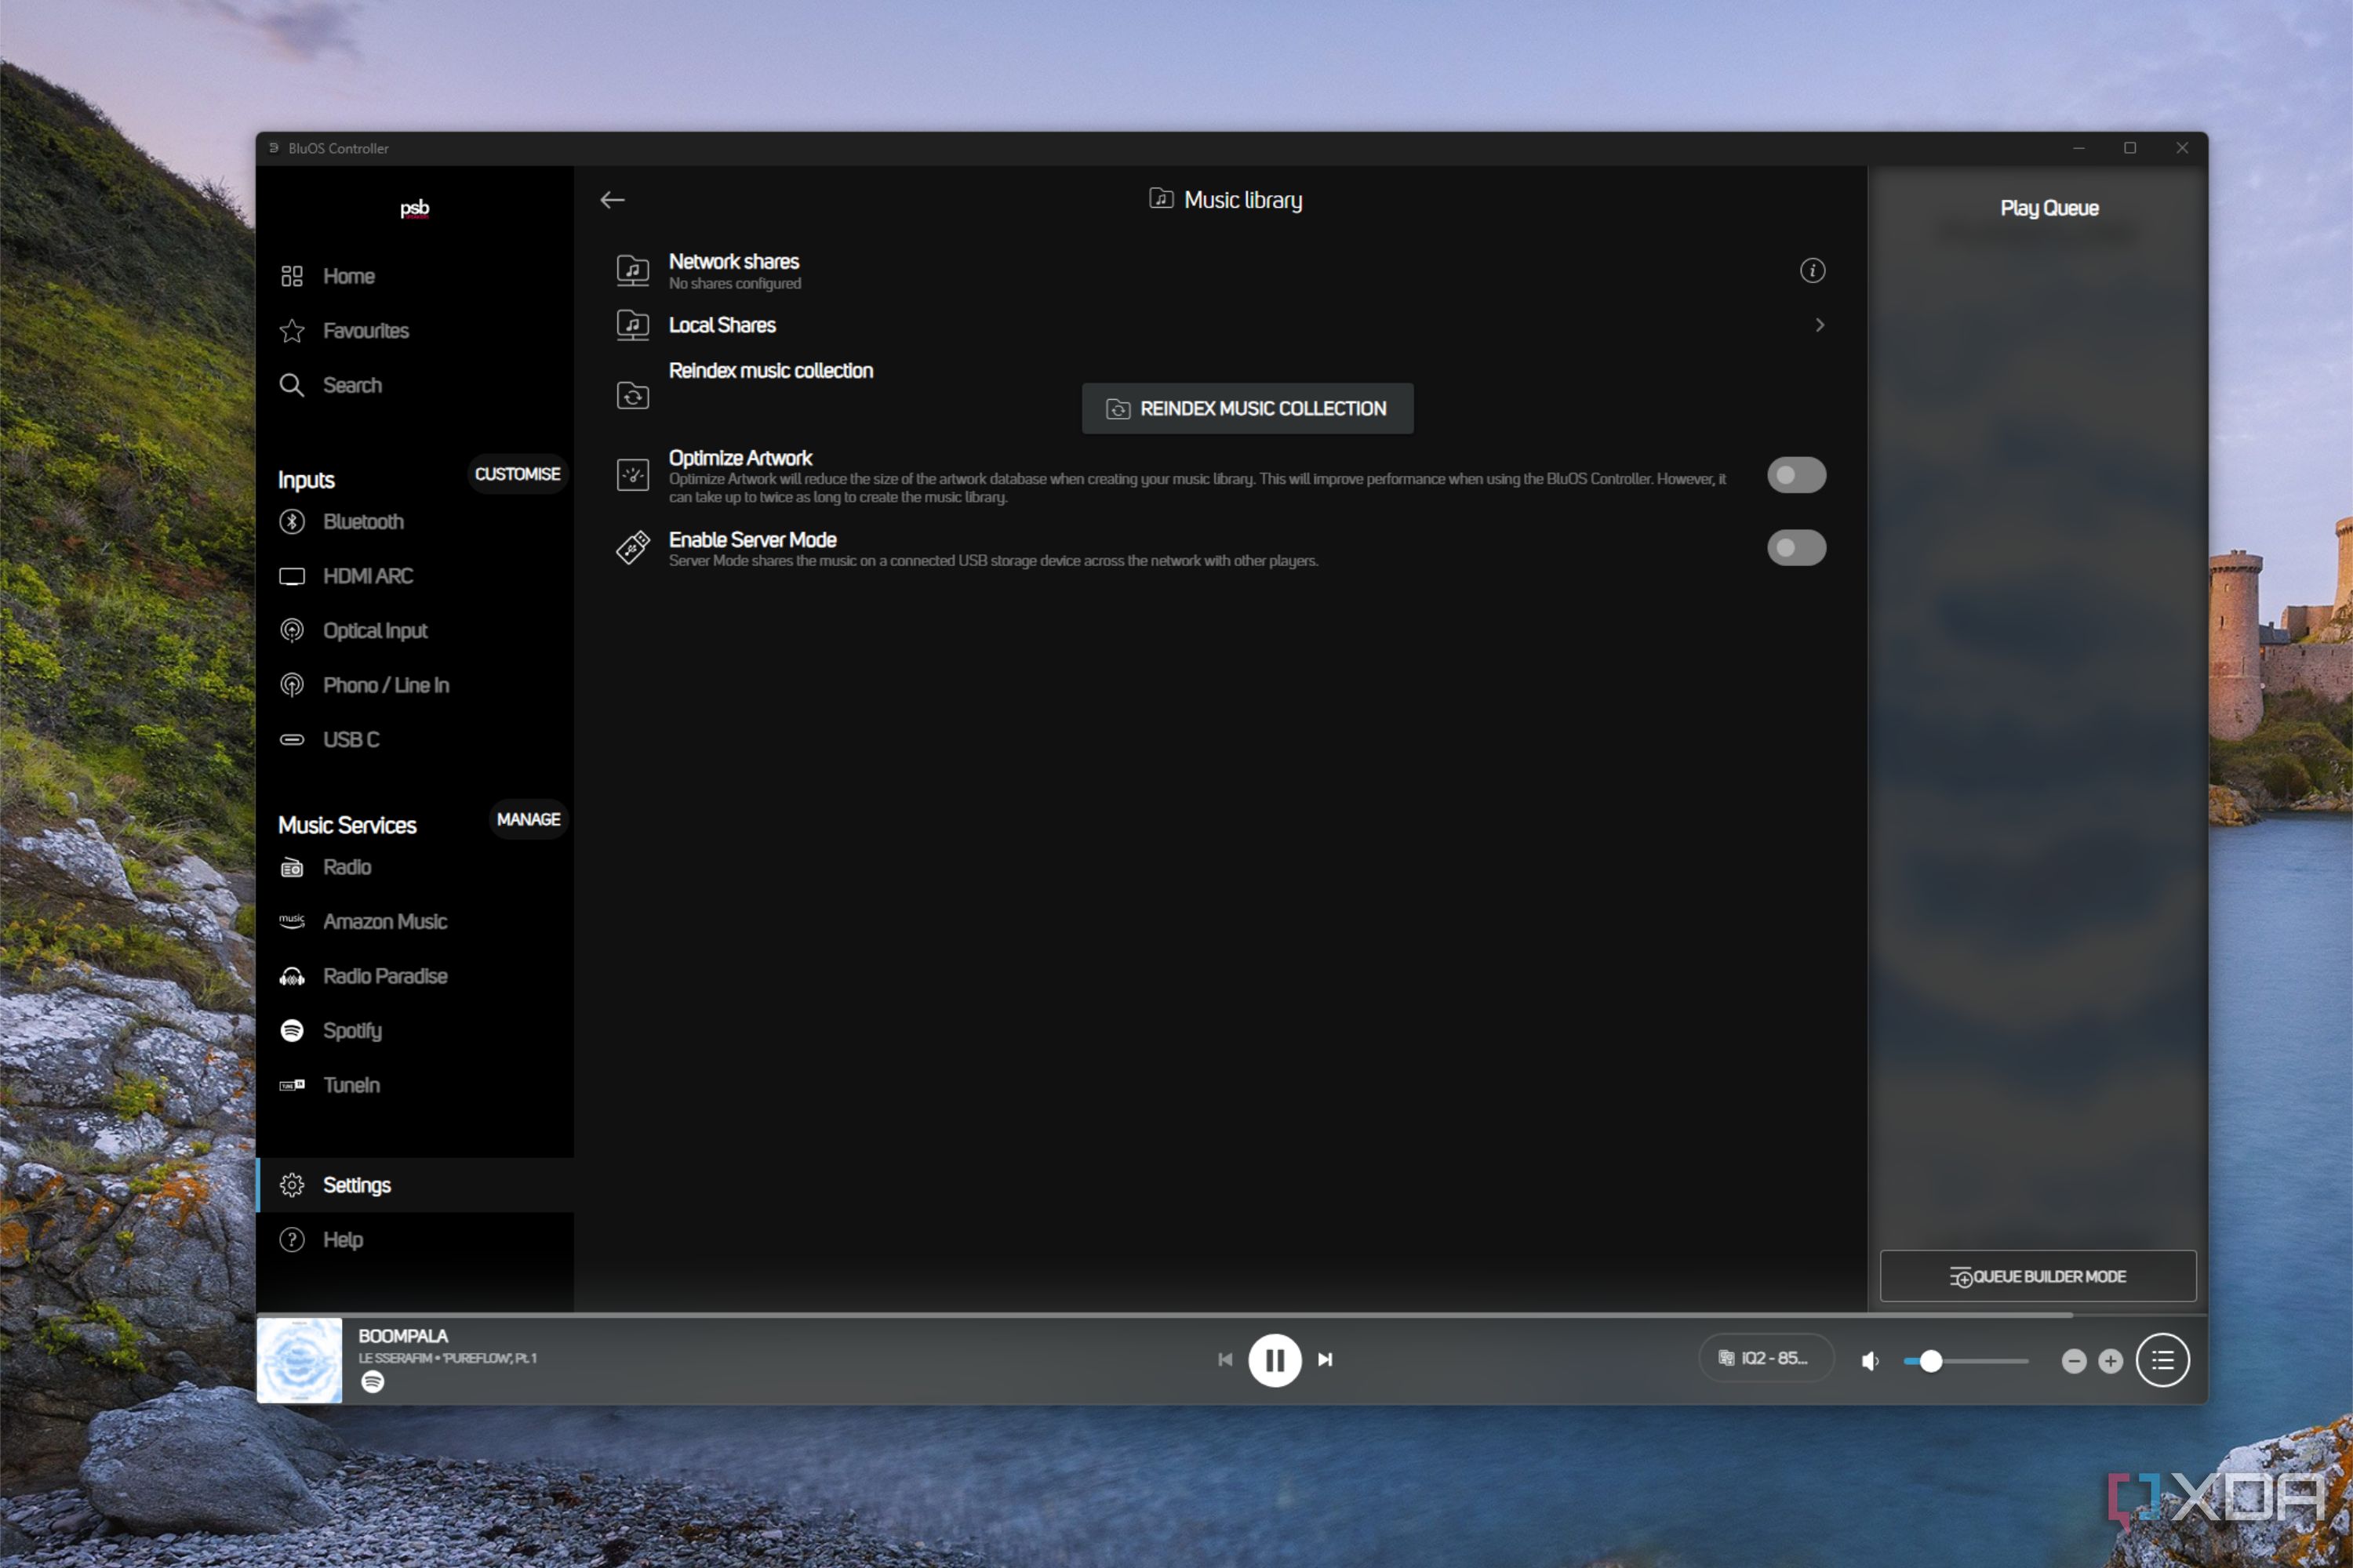
Task: Select the USB C input
Action: coord(415,740)
